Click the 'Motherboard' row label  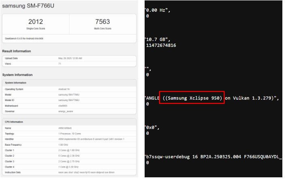(11, 106)
